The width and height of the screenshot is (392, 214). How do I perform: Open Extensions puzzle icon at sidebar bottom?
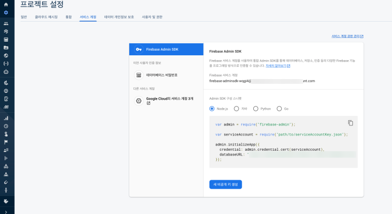[6, 201]
